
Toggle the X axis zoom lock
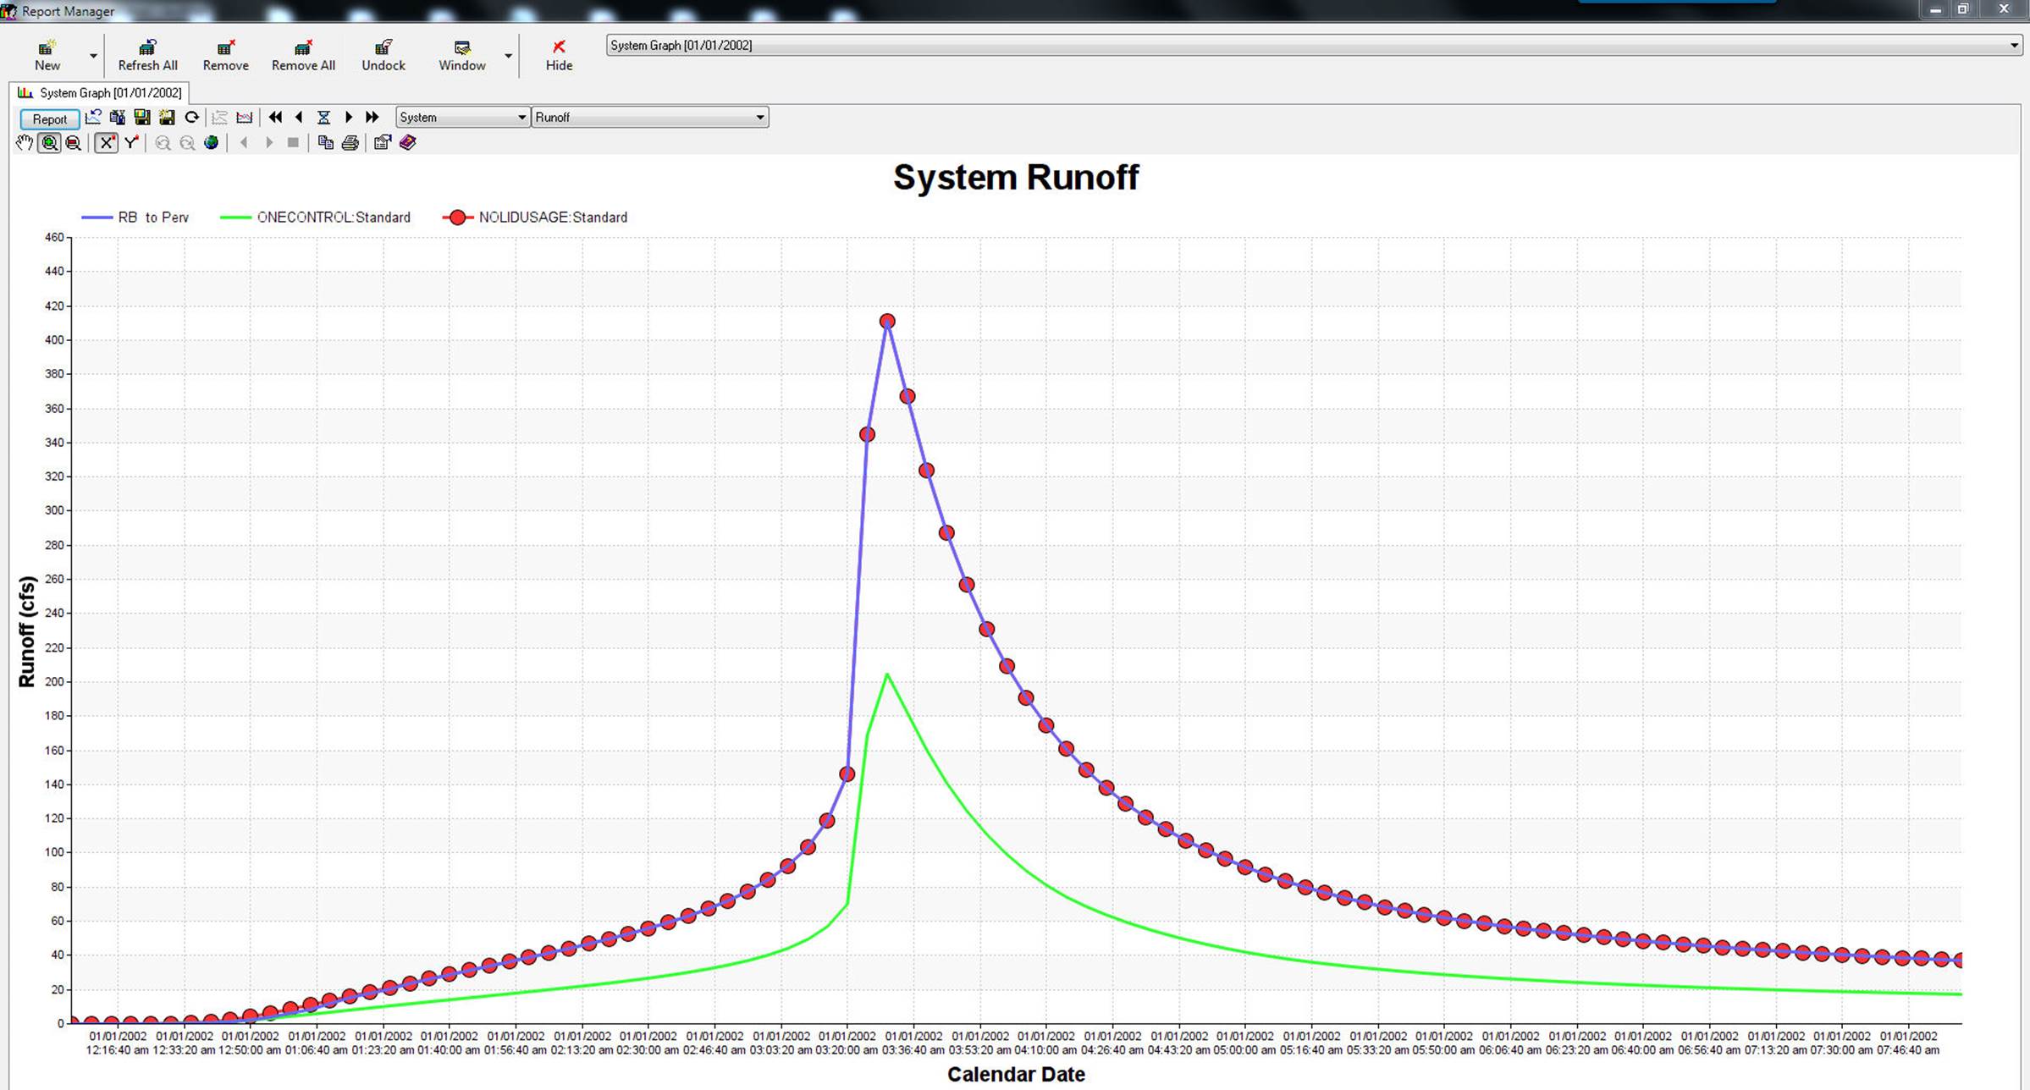(x=106, y=143)
